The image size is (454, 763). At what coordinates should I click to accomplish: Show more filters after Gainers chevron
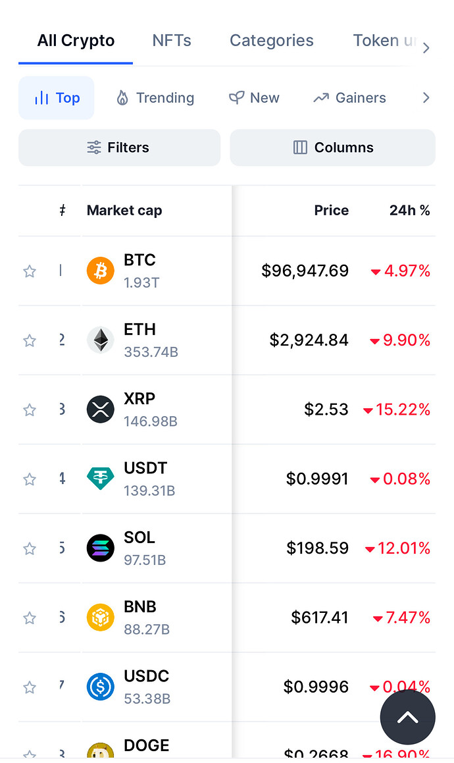point(426,98)
